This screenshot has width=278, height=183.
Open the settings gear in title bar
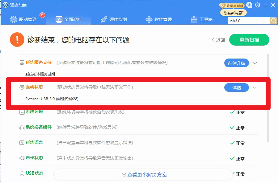258,5
